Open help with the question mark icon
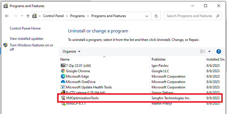This screenshot has width=227, height=114. click(x=219, y=51)
